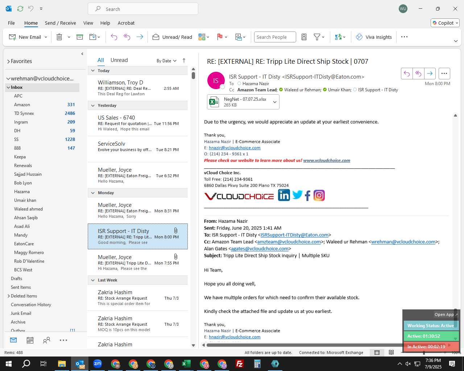Open the File menu
This screenshot has width=464, height=371.
(x=11, y=23)
